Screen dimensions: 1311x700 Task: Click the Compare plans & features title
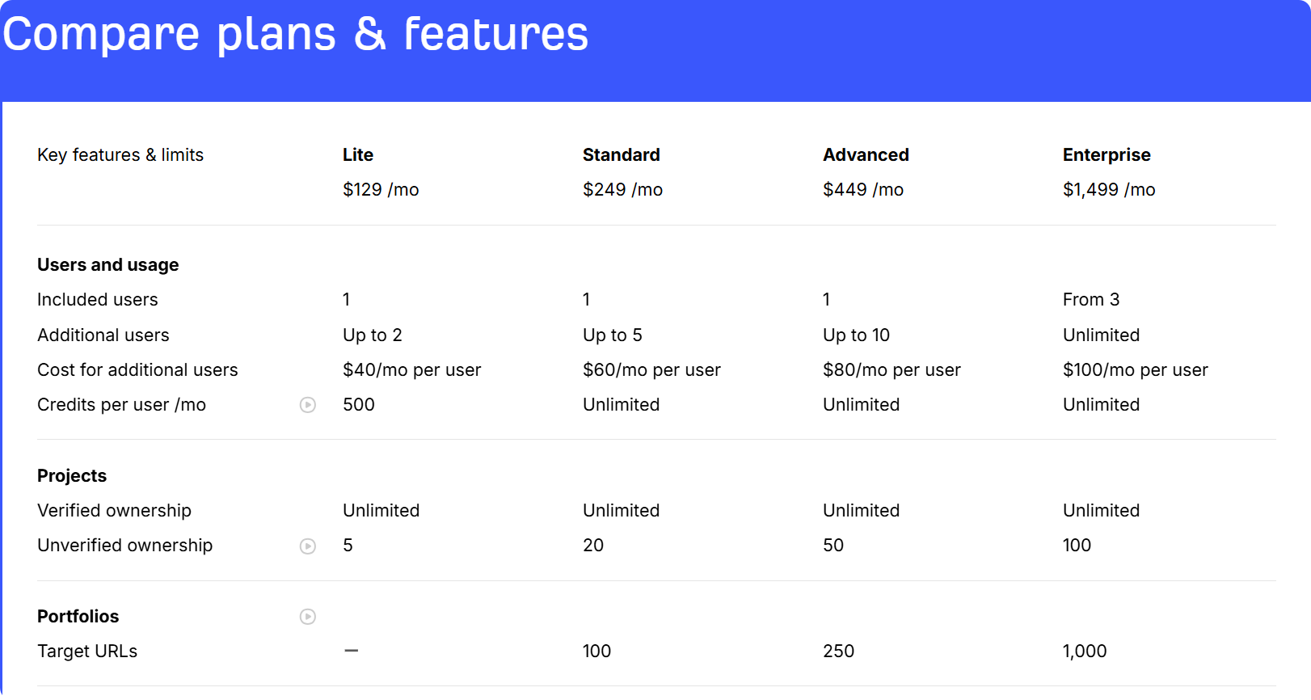(x=296, y=34)
